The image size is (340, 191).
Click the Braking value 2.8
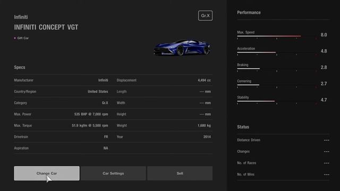point(324,67)
